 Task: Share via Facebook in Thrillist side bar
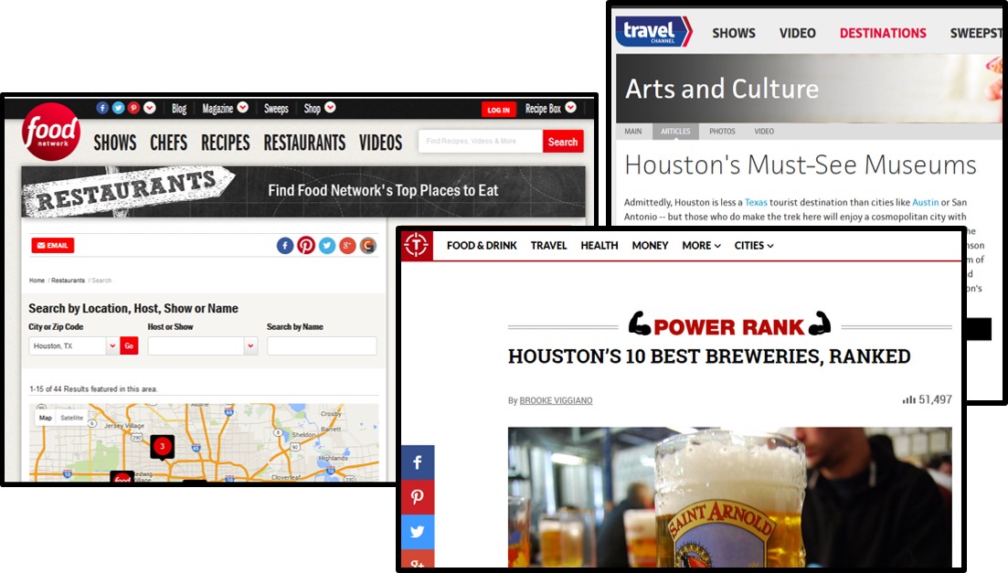click(418, 463)
